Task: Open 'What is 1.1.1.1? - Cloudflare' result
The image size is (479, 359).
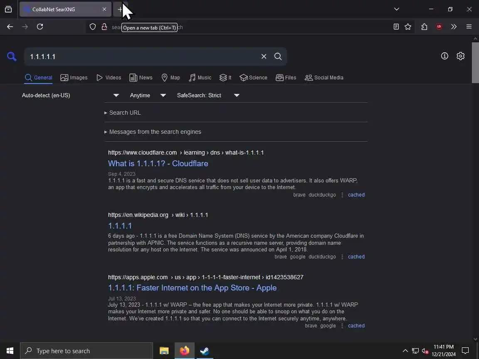Action: 158,163
